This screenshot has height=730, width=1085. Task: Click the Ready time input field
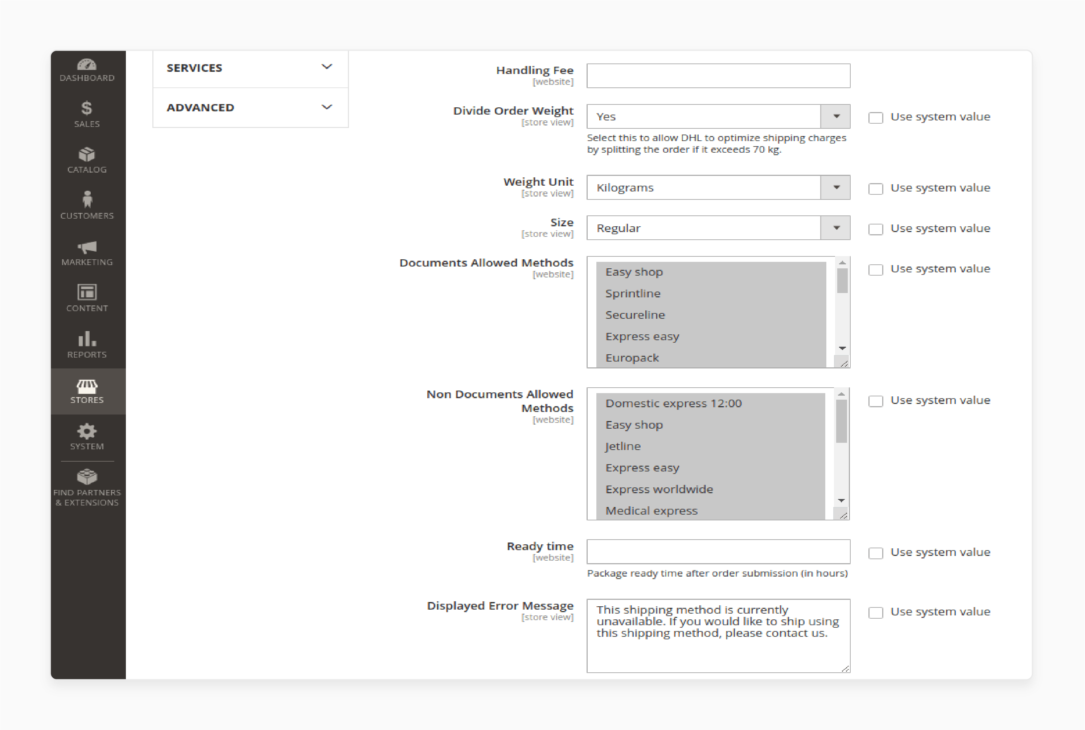718,552
